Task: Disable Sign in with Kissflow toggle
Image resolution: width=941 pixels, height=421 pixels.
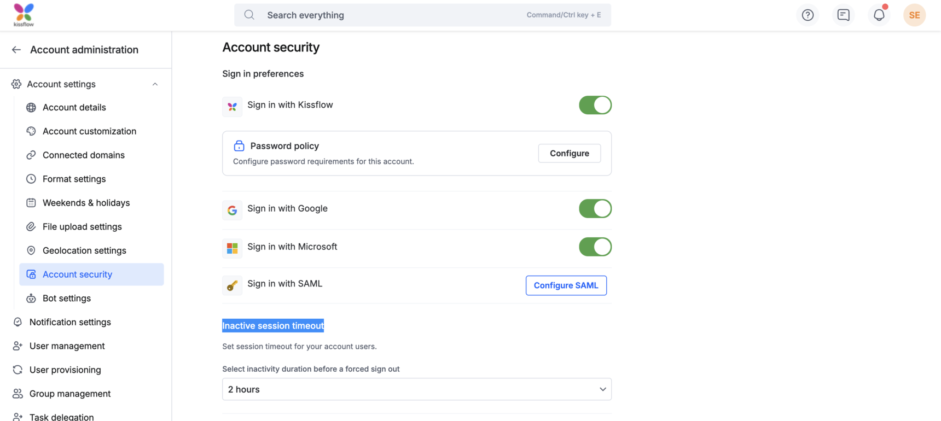Action: (x=595, y=105)
